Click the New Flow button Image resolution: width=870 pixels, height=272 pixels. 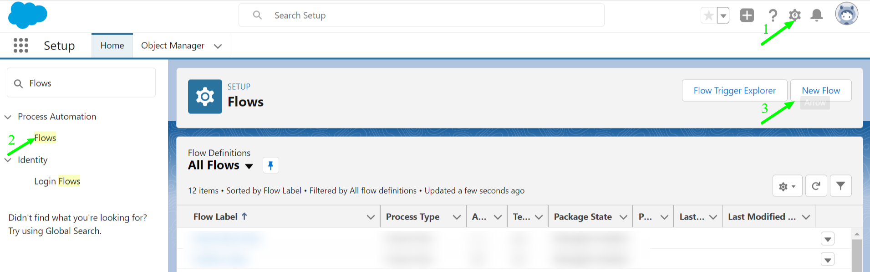[x=821, y=91]
